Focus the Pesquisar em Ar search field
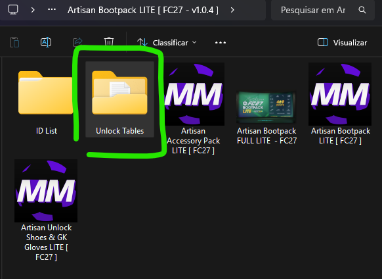This screenshot has height=279, width=382. 323,10
